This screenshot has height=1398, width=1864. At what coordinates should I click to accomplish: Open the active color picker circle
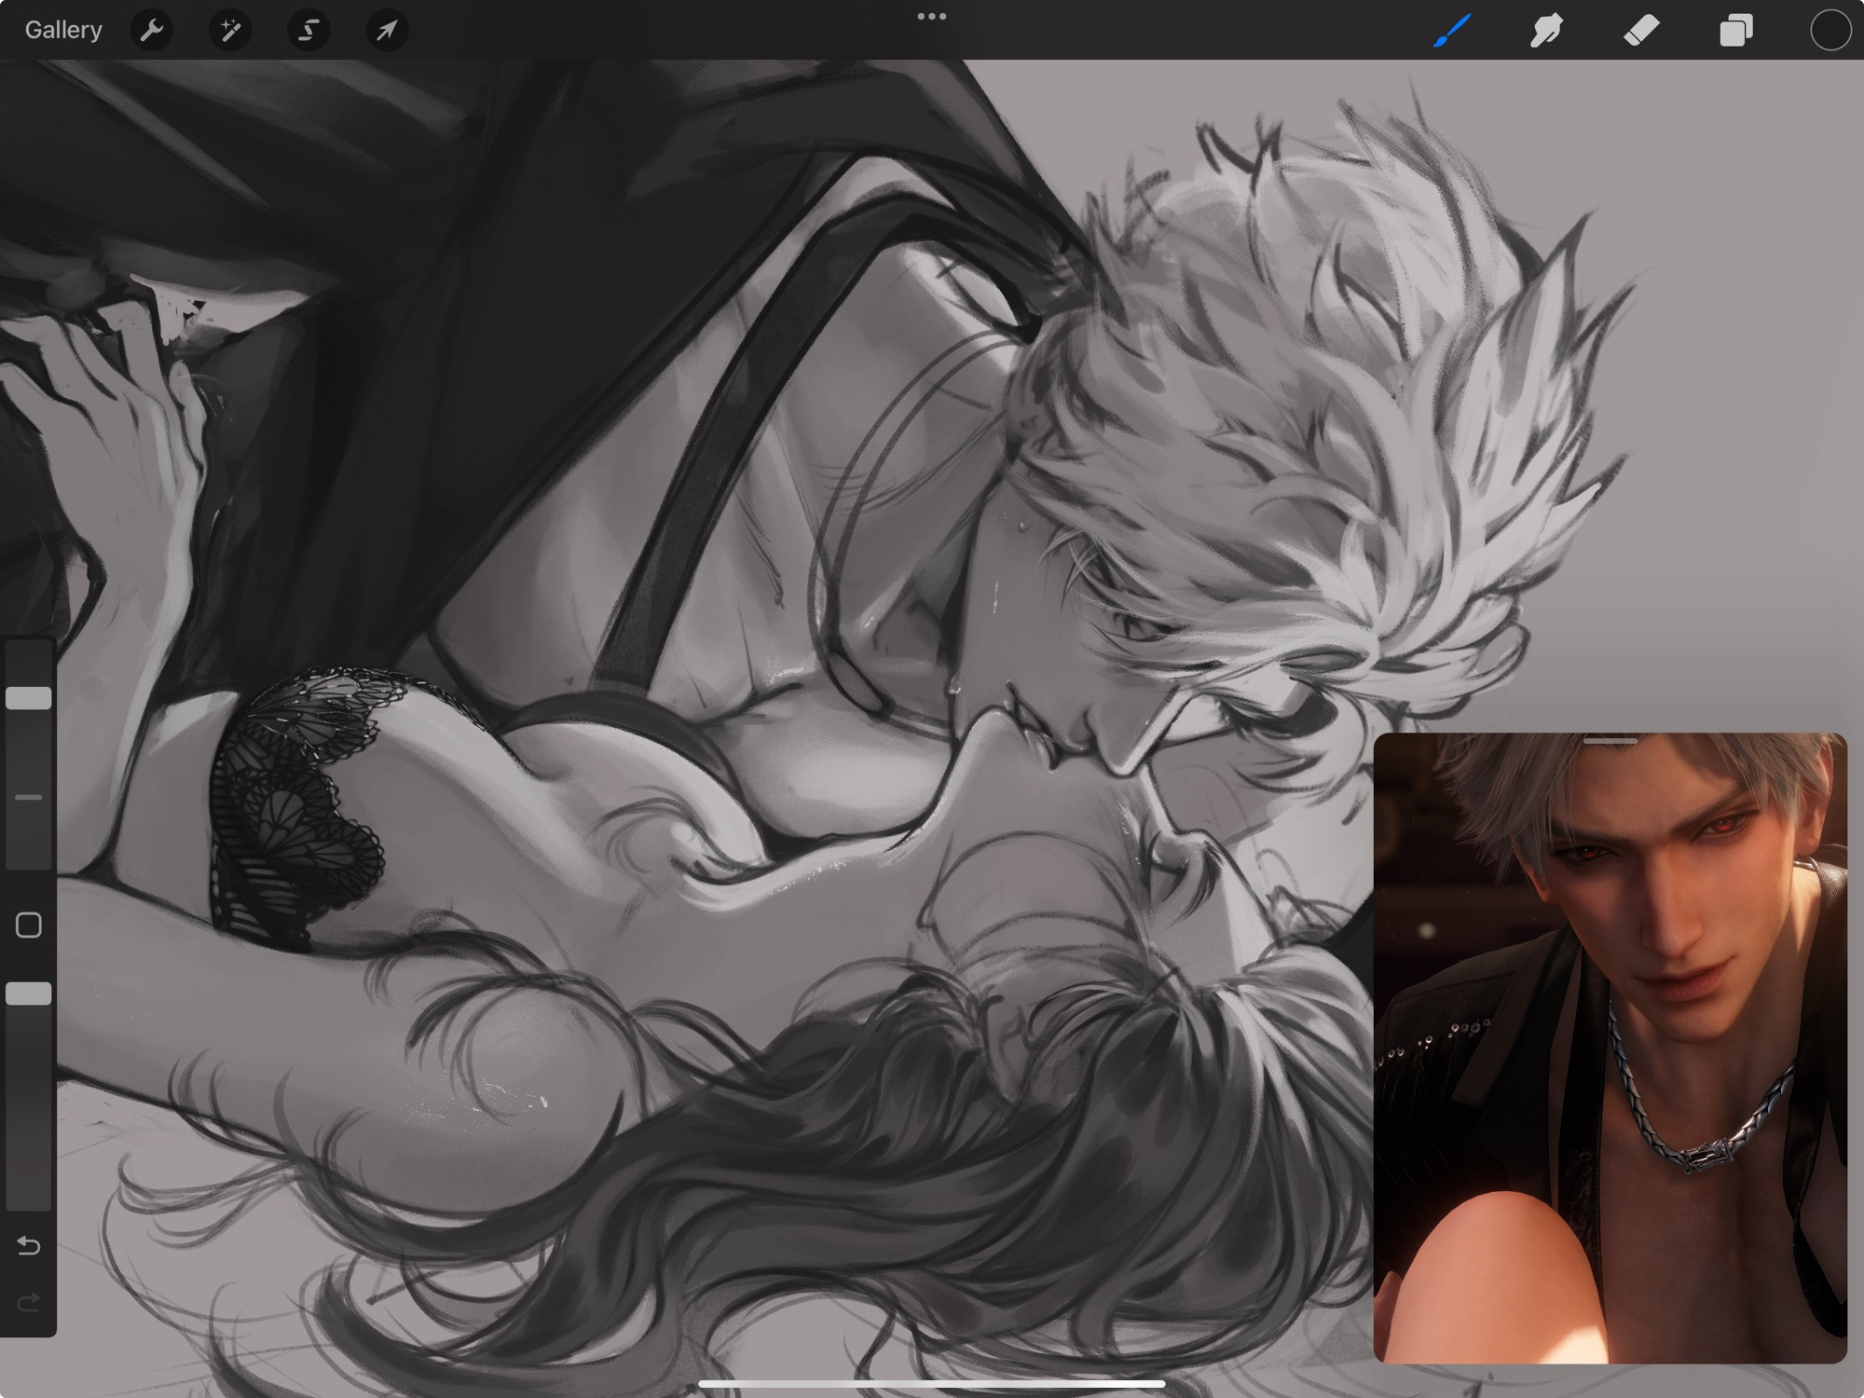click(x=1830, y=31)
